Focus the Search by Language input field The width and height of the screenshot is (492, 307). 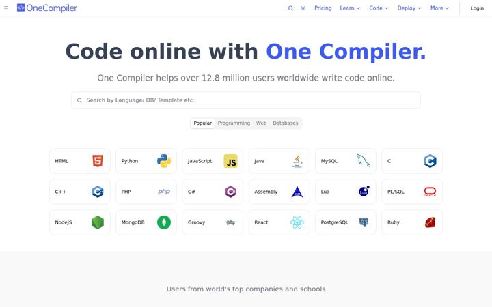246,100
